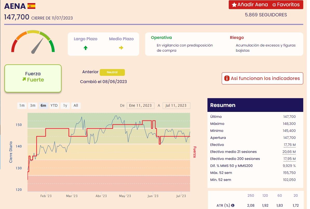The width and height of the screenshot is (310, 209).
Task: Click the strength gauge dial
Action: click(33, 42)
